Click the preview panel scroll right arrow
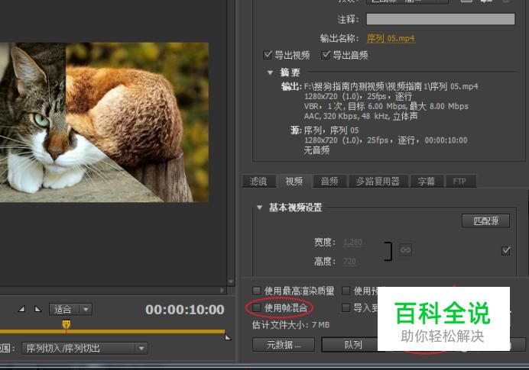The width and height of the screenshot is (529, 370). point(222,290)
